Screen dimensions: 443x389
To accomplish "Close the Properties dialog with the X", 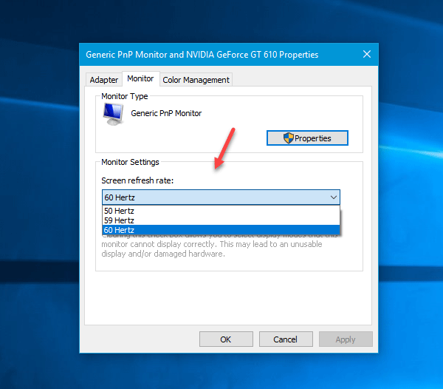I will pos(367,54).
